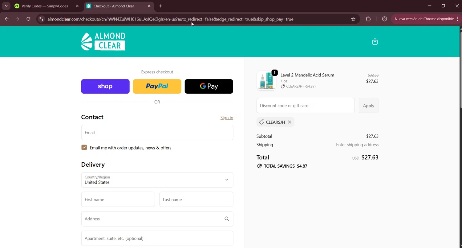This screenshot has height=248, width=462.
Task: Open the tab search dropdown arrow
Action: point(6,6)
